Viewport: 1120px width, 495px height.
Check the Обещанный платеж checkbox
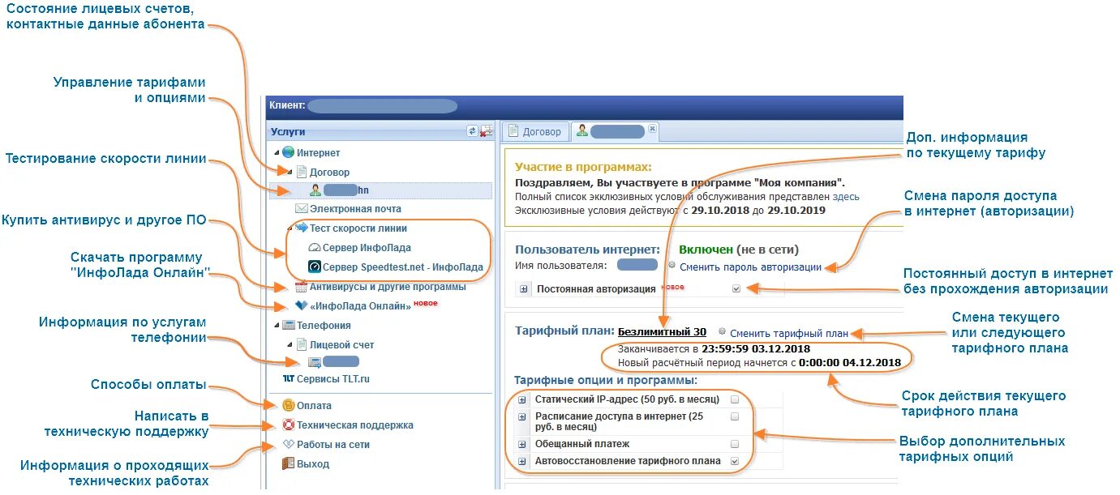click(735, 444)
